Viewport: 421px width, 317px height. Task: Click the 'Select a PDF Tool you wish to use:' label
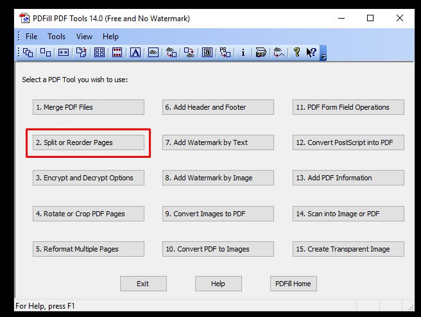75,80
